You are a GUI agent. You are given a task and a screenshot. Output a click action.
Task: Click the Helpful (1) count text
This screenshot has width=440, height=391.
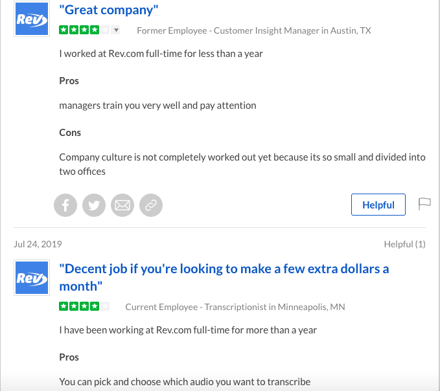point(404,244)
